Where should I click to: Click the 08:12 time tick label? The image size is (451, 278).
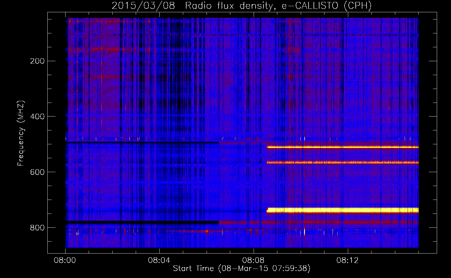tap(348, 260)
